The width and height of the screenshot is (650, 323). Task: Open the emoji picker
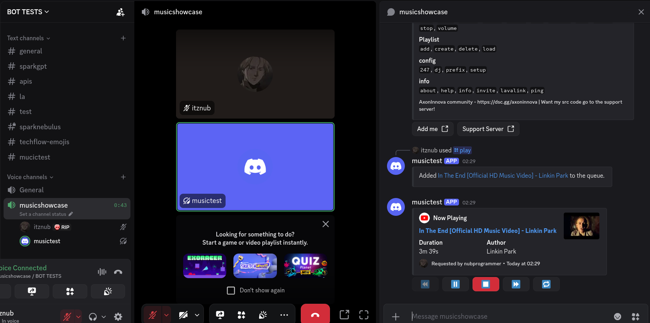coord(618,316)
